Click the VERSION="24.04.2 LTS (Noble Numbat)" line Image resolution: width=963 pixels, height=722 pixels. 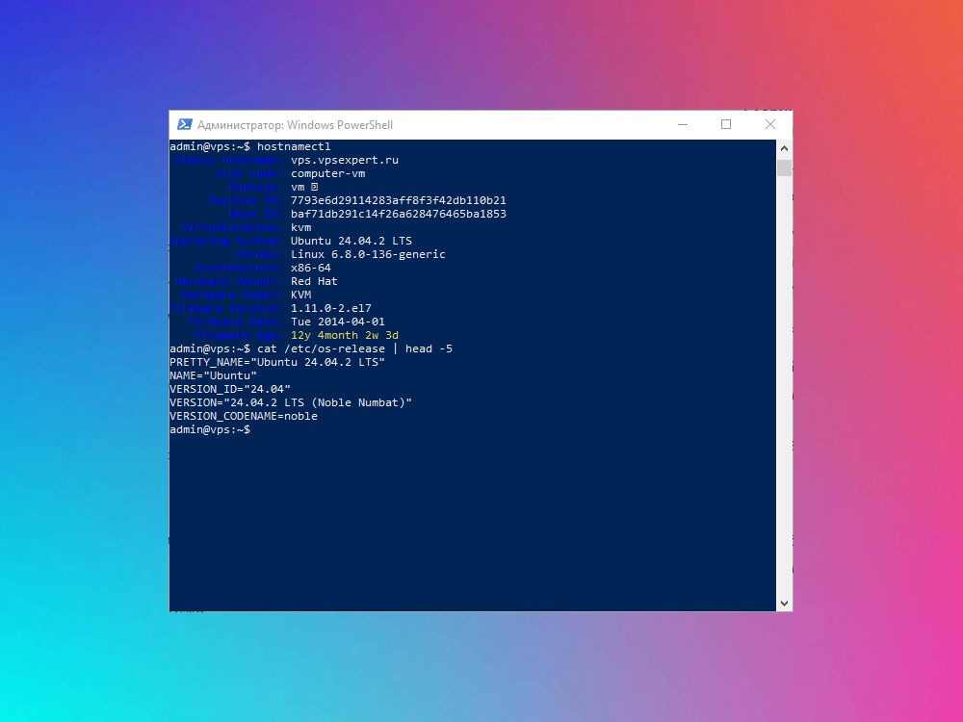(291, 403)
